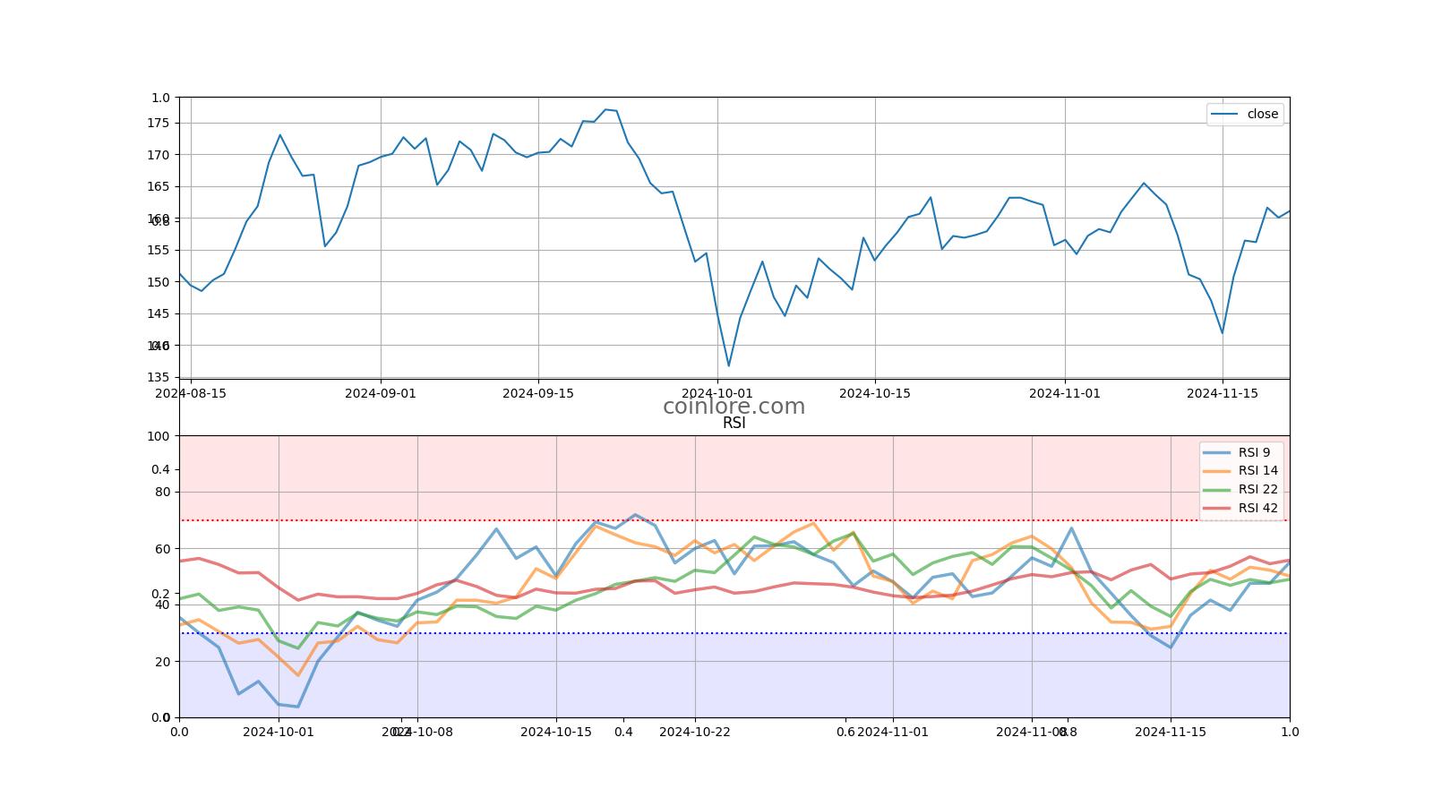Click the 2024-09-15 date label
1433x806 pixels.
point(538,392)
